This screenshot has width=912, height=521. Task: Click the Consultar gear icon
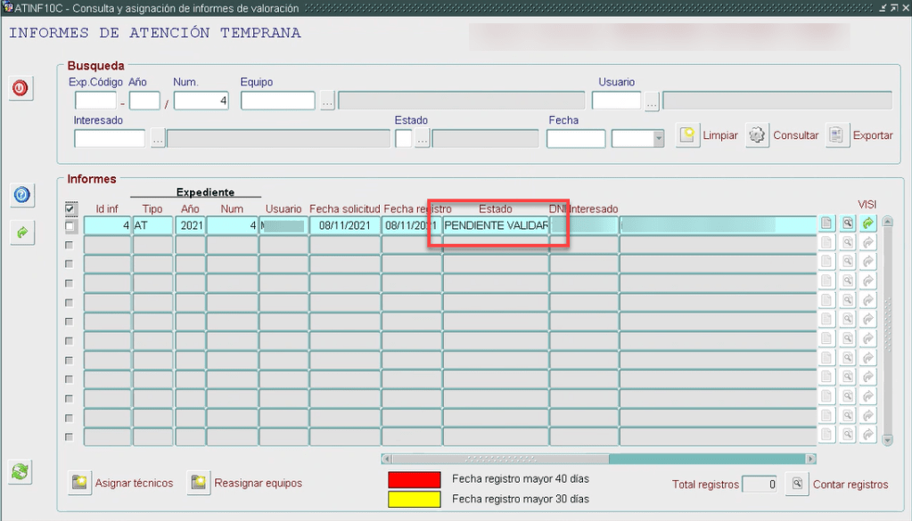pyautogui.click(x=758, y=136)
